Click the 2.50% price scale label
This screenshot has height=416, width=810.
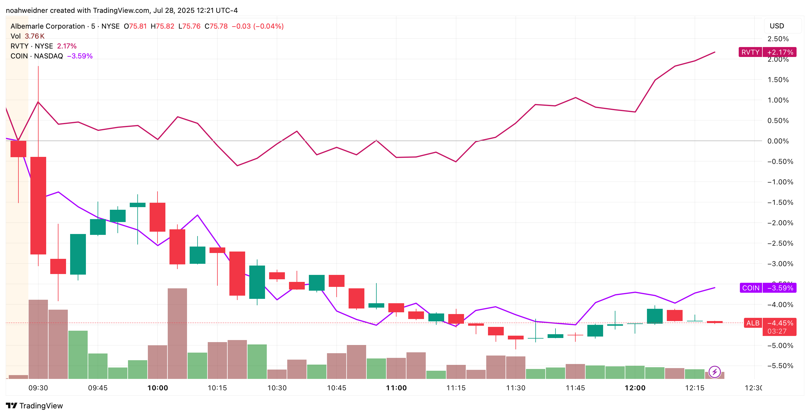[778, 39]
